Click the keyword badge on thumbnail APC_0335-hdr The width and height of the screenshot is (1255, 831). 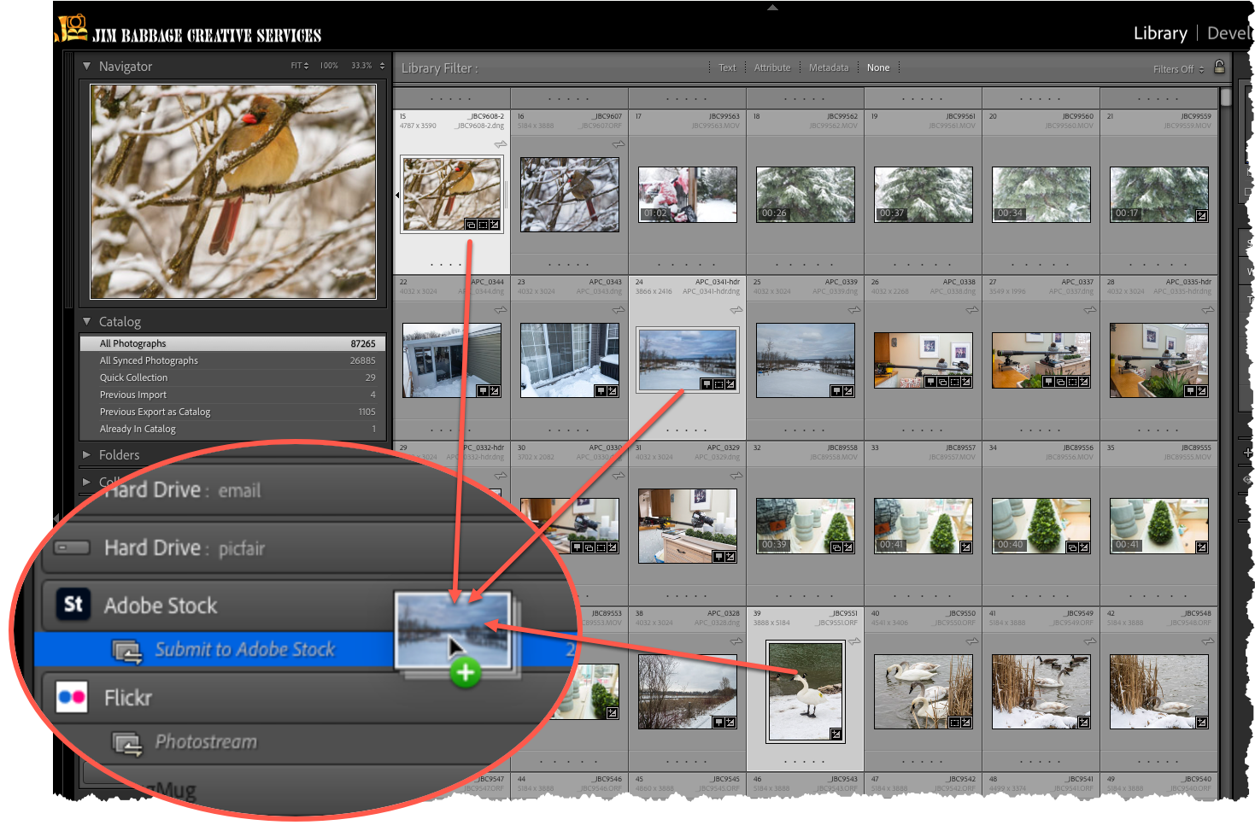[1190, 391]
